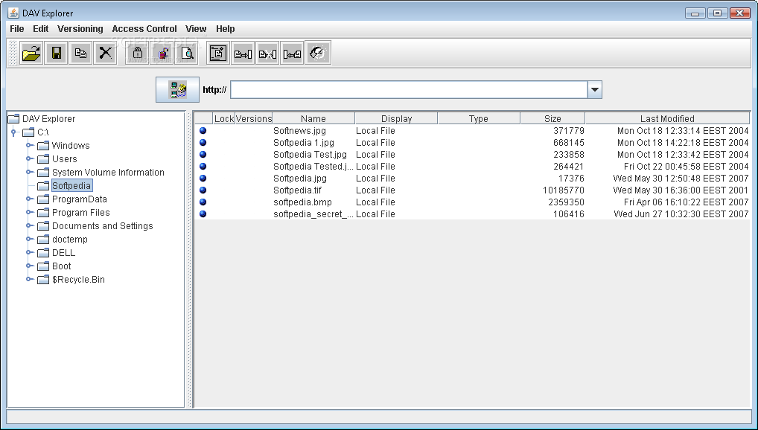Click the Copy toolbar icon

click(x=80, y=53)
